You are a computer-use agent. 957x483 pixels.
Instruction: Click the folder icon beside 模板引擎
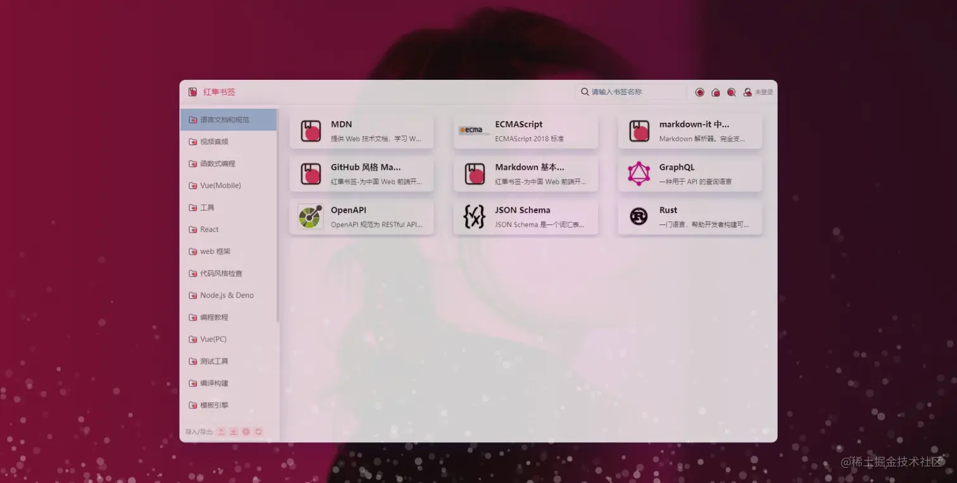[x=193, y=405]
